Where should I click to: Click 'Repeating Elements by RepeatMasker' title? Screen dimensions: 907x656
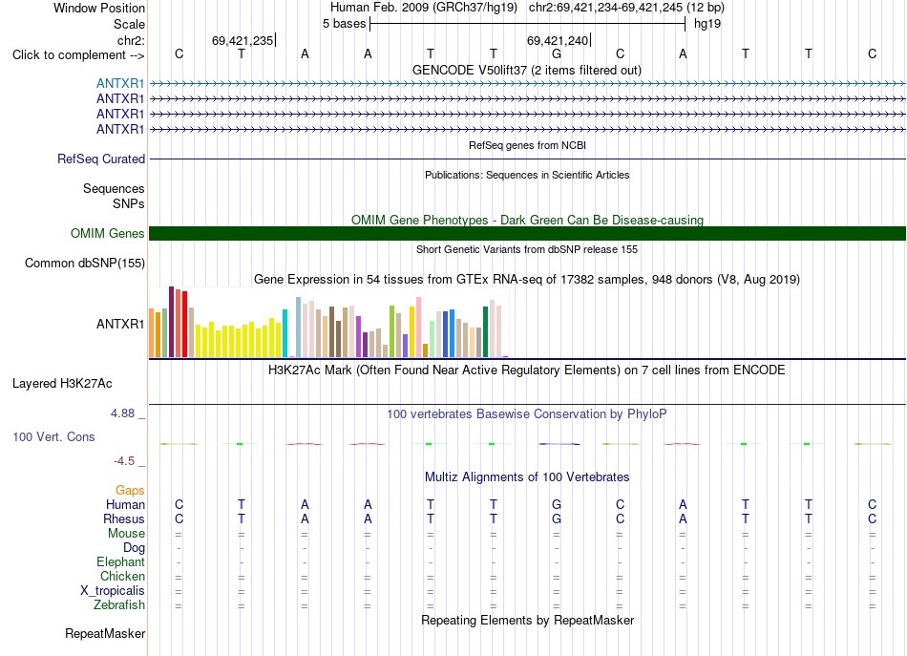tap(528, 620)
